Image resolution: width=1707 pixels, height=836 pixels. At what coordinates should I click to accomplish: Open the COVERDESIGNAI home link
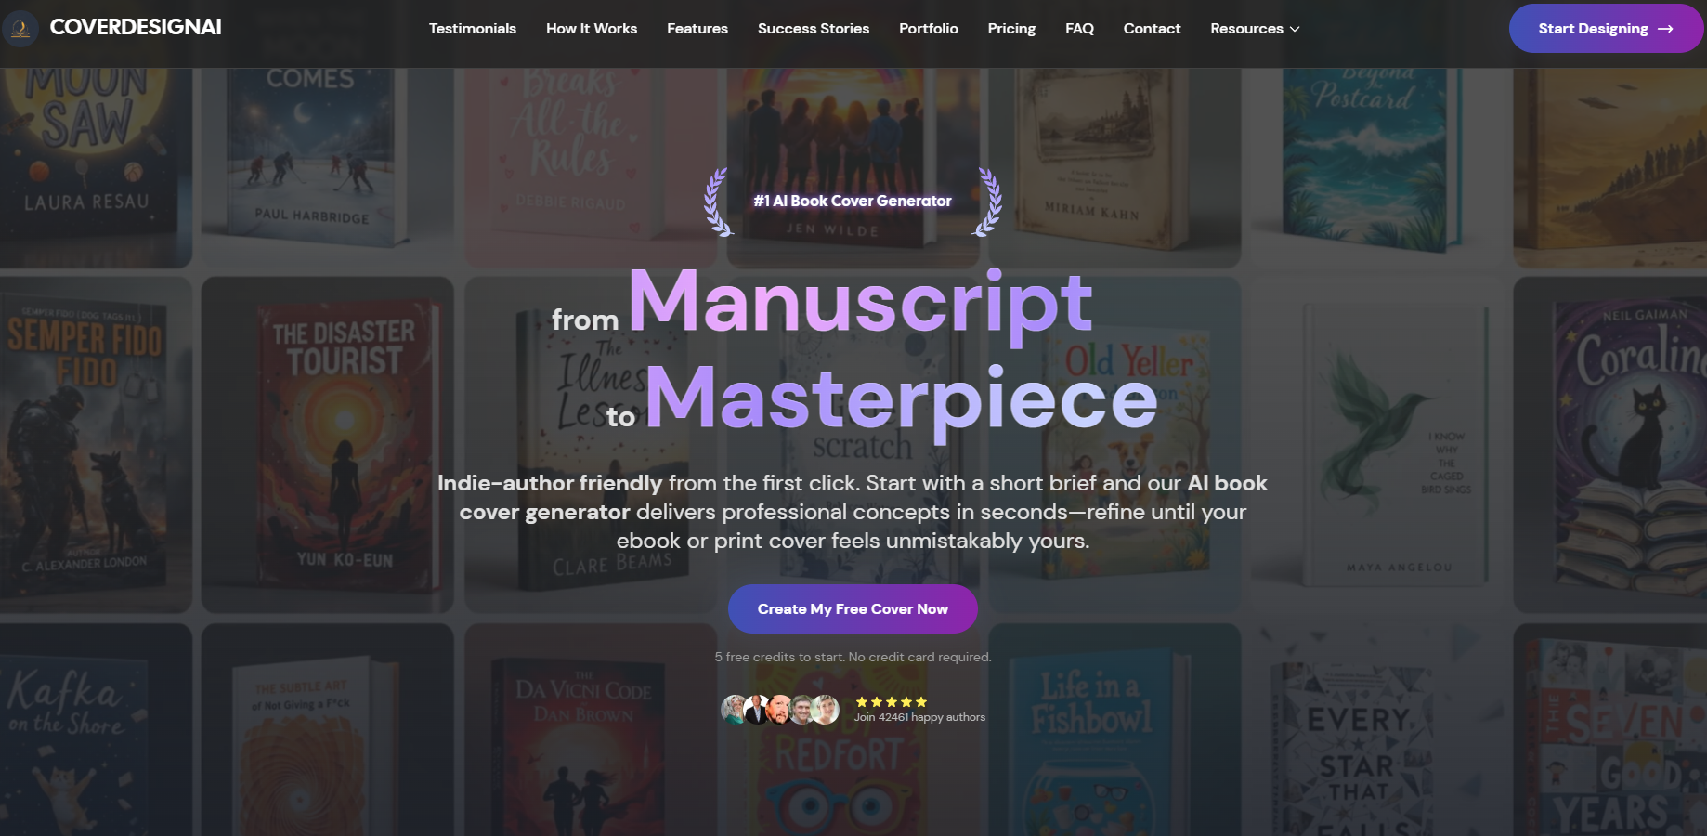point(136,27)
